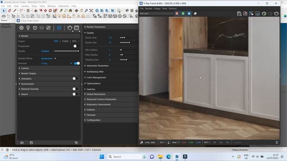The image size is (287, 161).
Task: Select the SketchUp Rotate tool
Action: click(50, 11)
